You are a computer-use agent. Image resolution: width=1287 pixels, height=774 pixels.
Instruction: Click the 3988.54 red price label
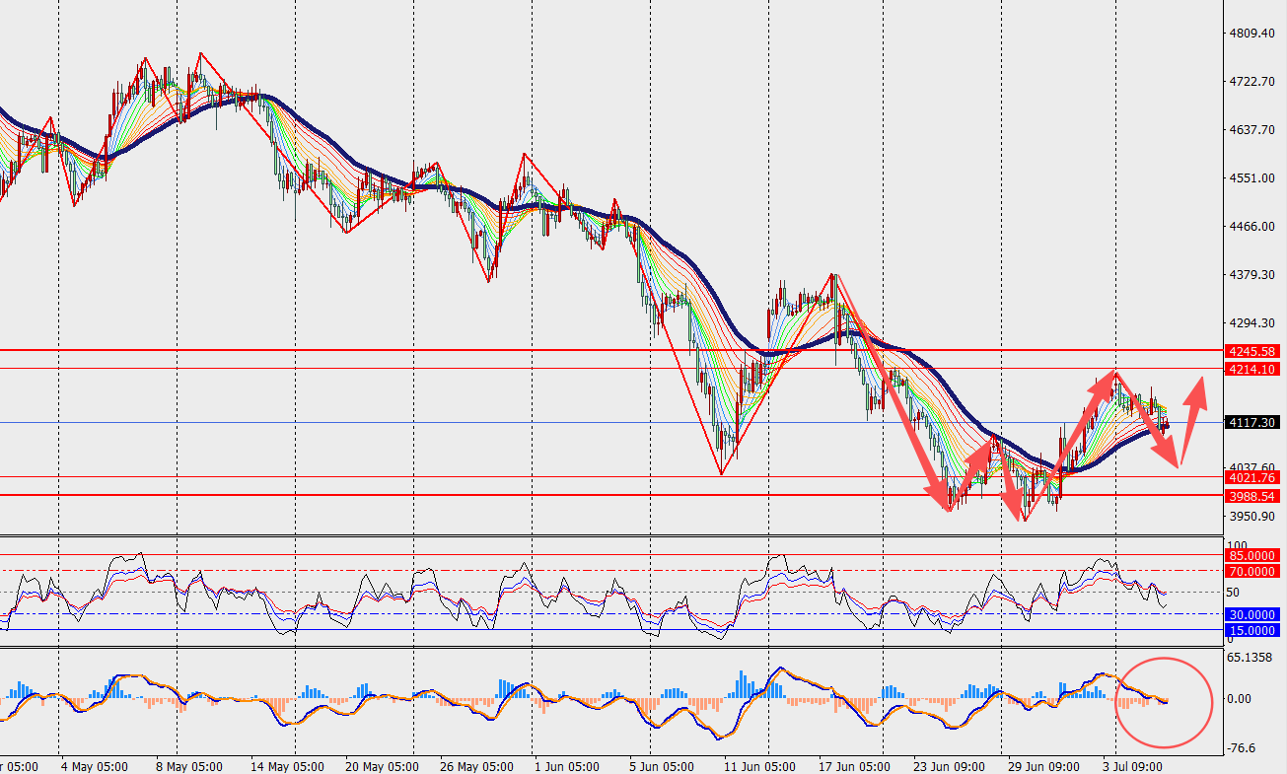(1252, 496)
